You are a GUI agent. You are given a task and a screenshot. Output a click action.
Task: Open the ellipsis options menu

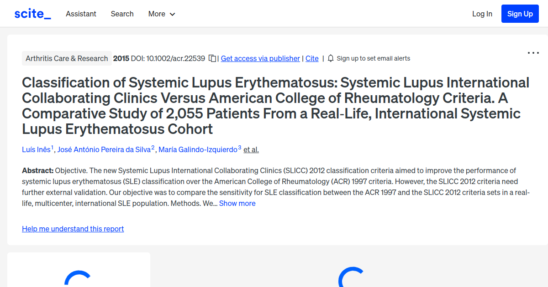pos(533,53)
